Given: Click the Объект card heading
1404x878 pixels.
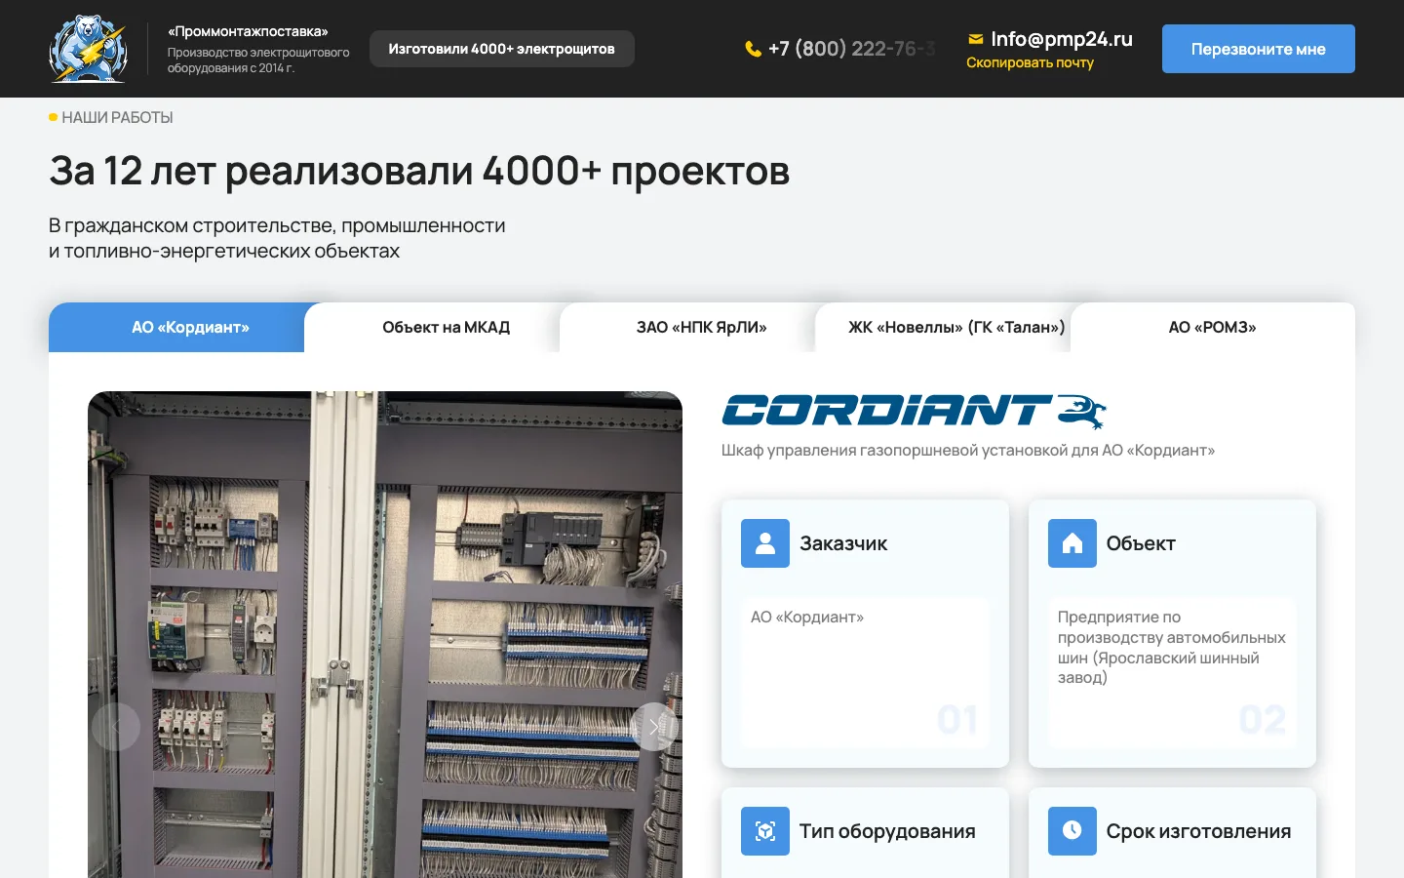Looking at the screenshot, I should pos(1141,543).
